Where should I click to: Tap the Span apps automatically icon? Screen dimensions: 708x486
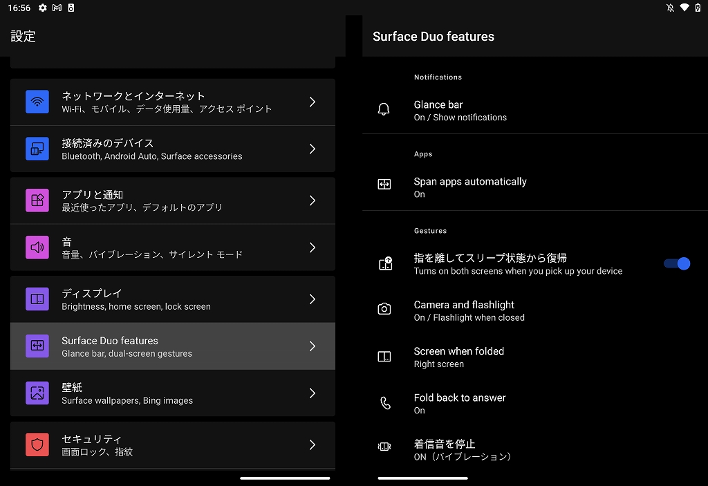pos(384,185)
